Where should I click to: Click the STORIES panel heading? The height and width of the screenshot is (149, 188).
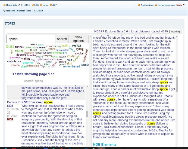(x=10, y=23)
